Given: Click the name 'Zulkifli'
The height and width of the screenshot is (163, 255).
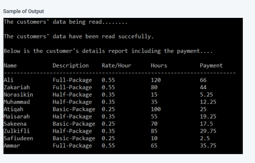Looking at the screenshot, I should point(17,131).
